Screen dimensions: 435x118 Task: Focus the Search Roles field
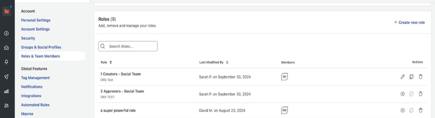128,46
